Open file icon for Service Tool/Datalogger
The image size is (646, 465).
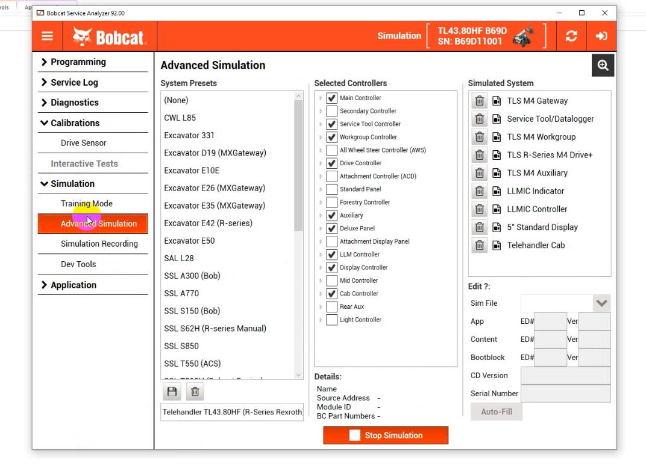tap(497, 119)
